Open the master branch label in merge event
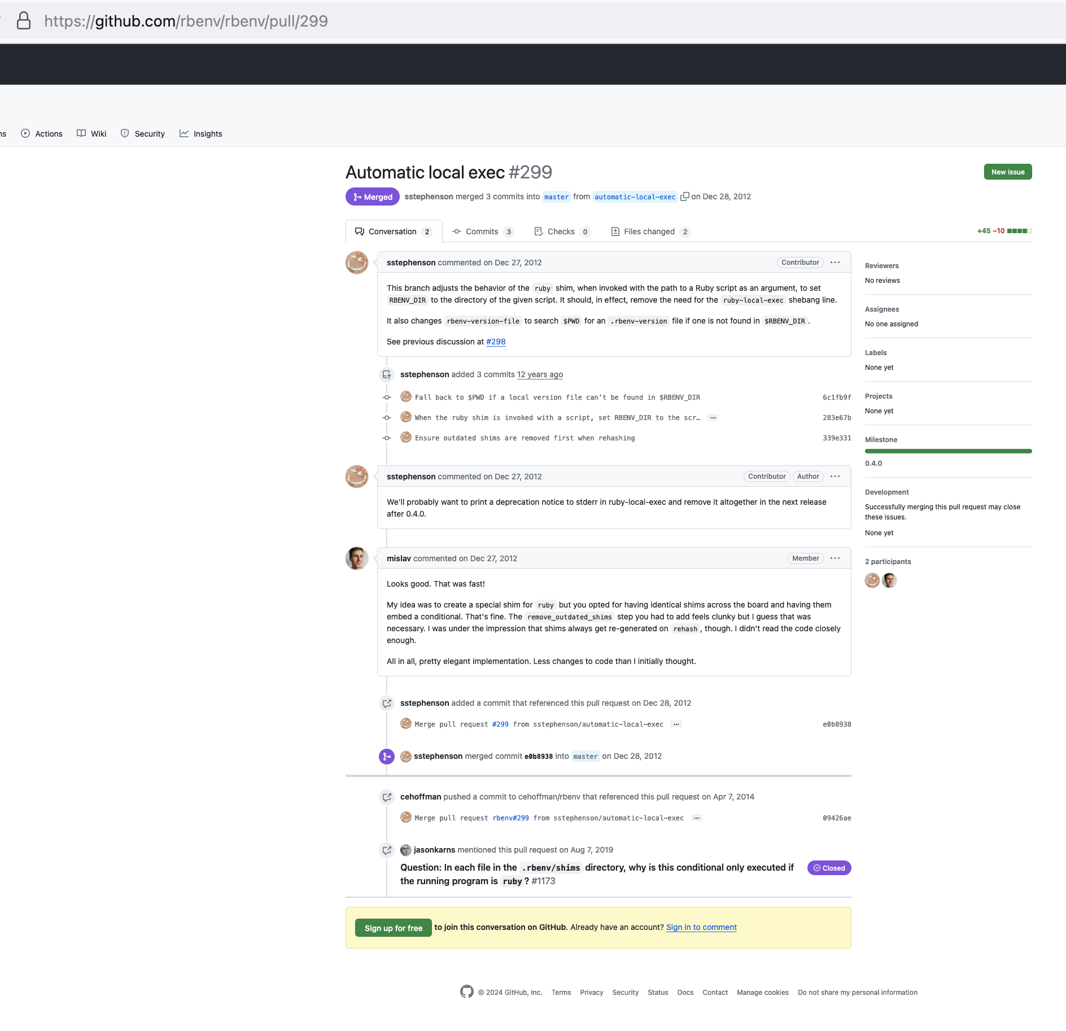This screenshot has width=1066, height=1031. [586, 756]
